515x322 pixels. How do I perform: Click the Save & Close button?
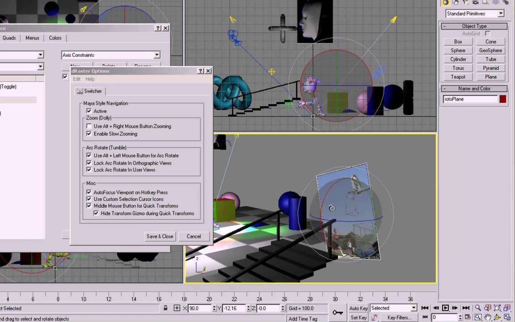click(x=160, y=236)
